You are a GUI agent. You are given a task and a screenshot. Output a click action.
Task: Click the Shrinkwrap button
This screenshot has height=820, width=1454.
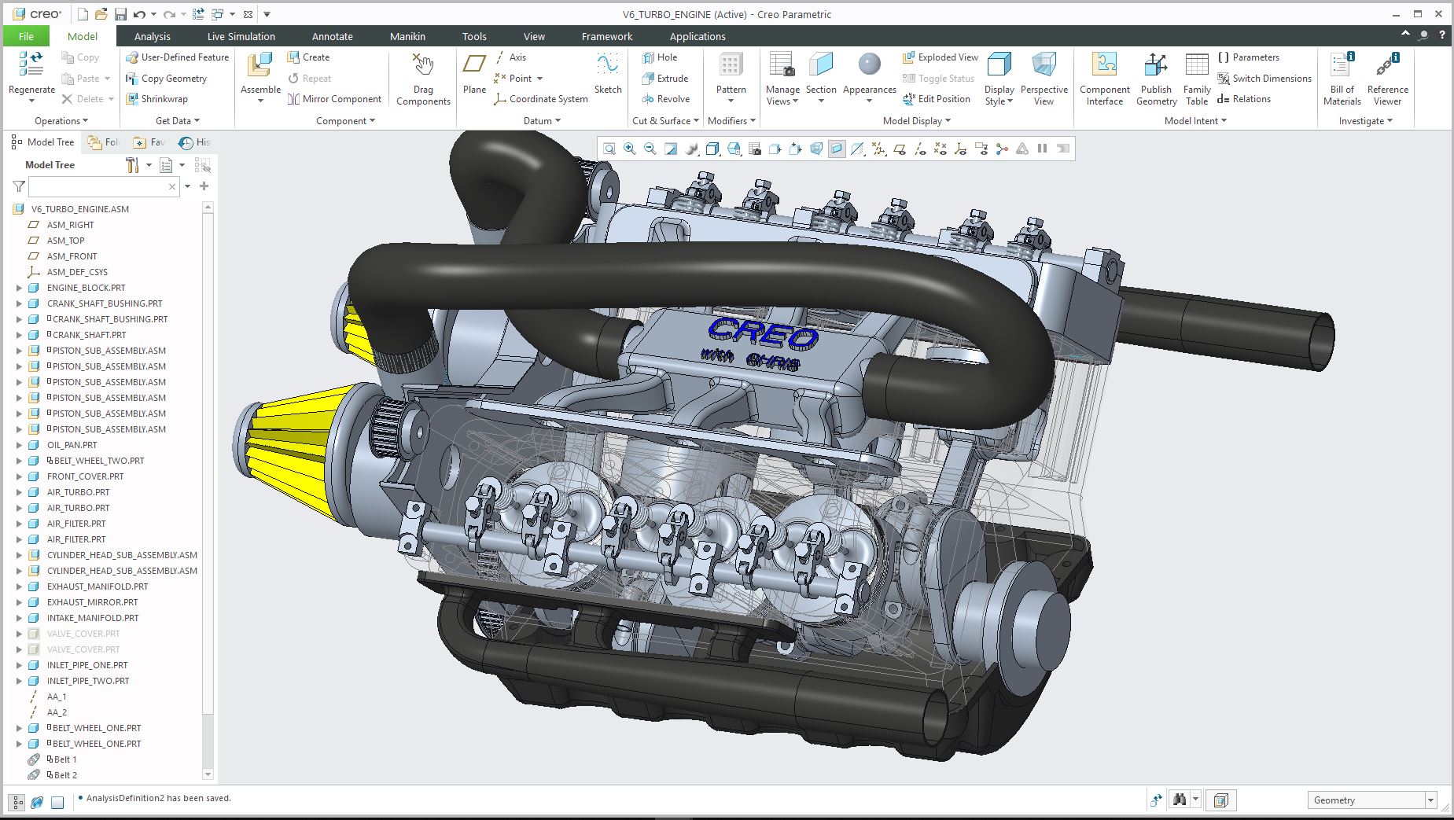[156, 99]
